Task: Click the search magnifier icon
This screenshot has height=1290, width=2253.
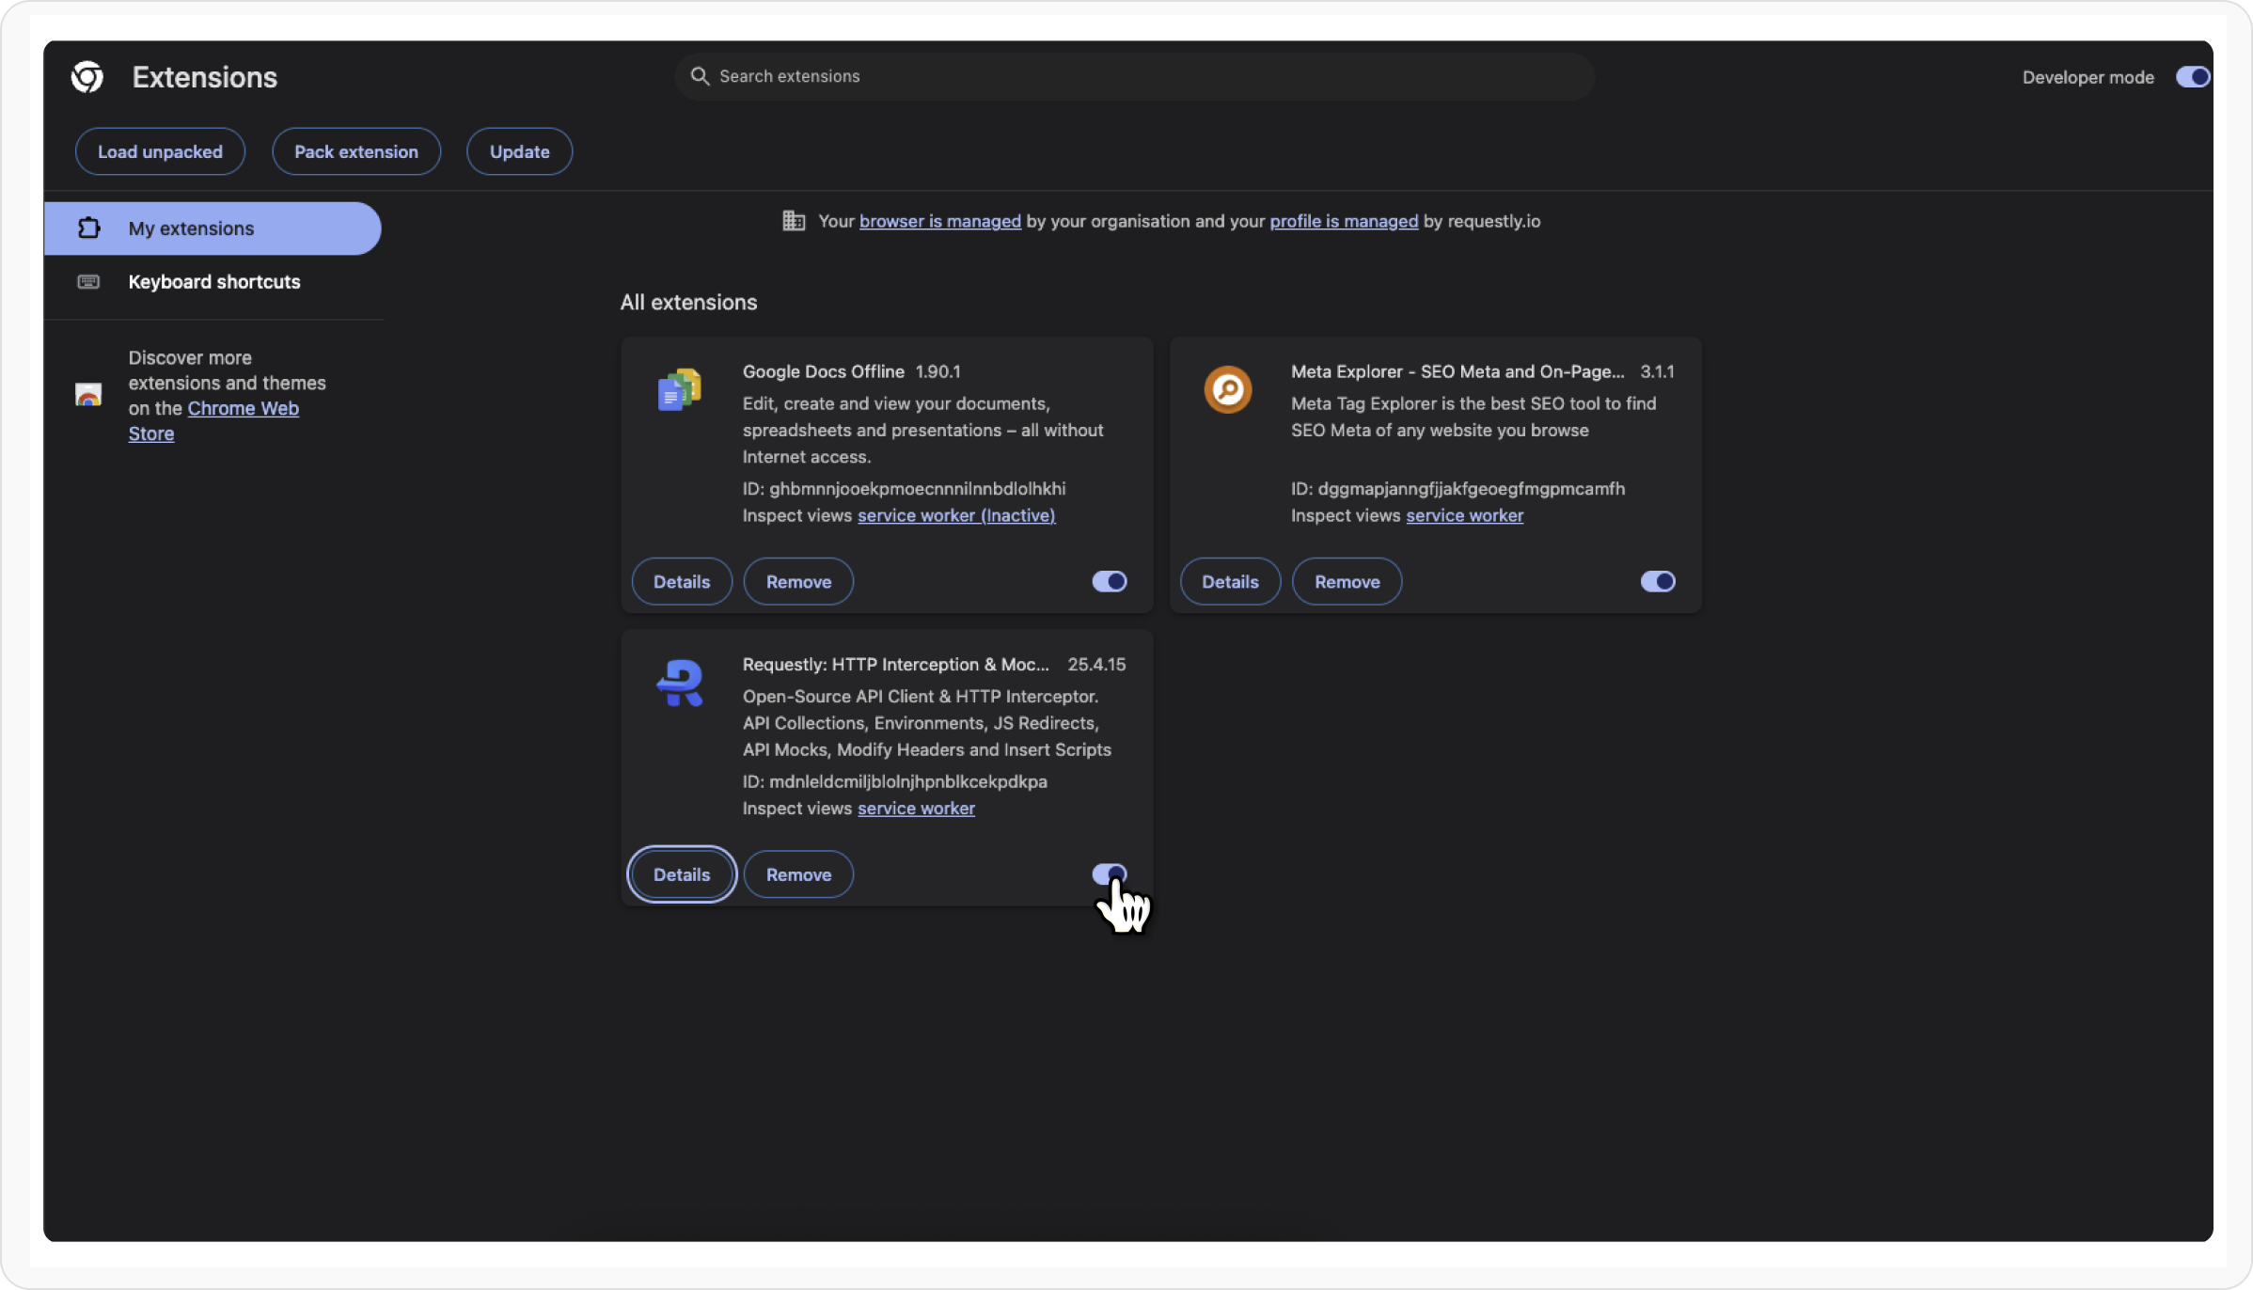Action: [x=700, y=76]
